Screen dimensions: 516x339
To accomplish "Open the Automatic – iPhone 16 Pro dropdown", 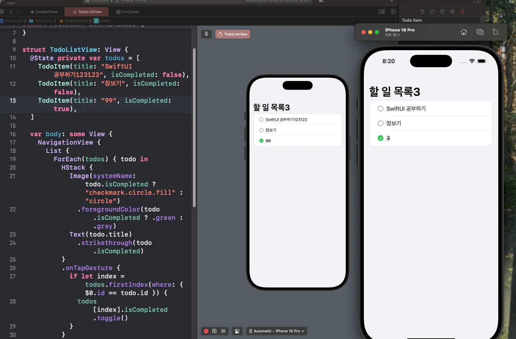I will (277, 331).
